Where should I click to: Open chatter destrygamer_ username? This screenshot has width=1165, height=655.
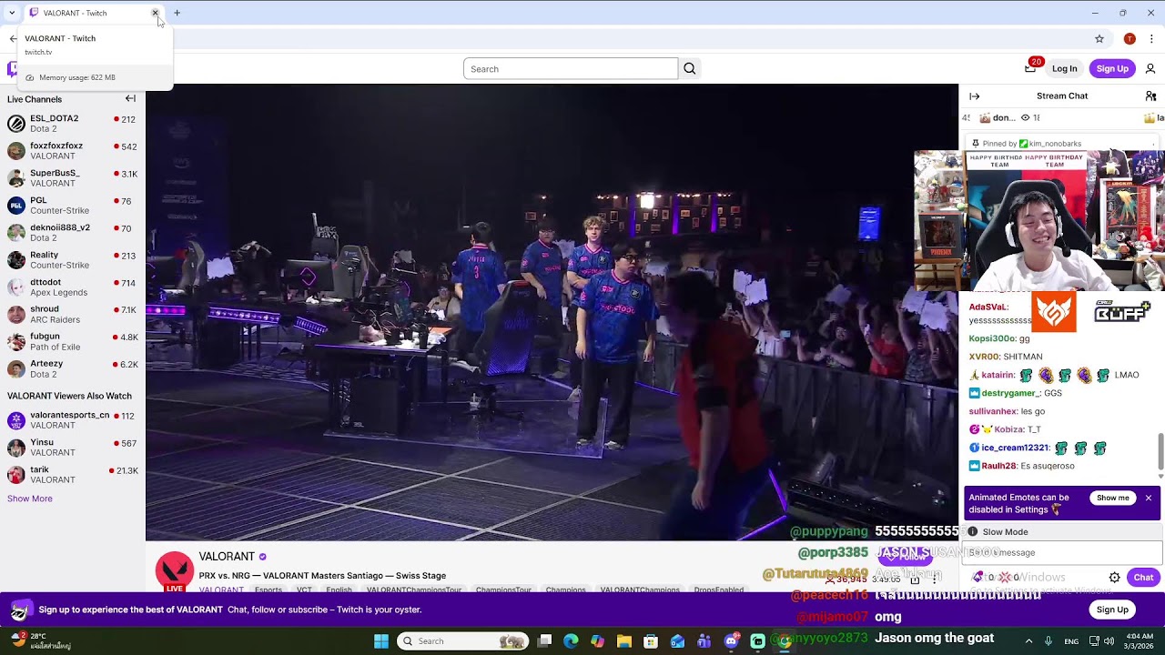point(1009,393)
